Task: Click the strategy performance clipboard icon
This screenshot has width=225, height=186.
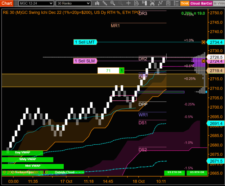Action: pyautogui.click(x=168, y=3)
